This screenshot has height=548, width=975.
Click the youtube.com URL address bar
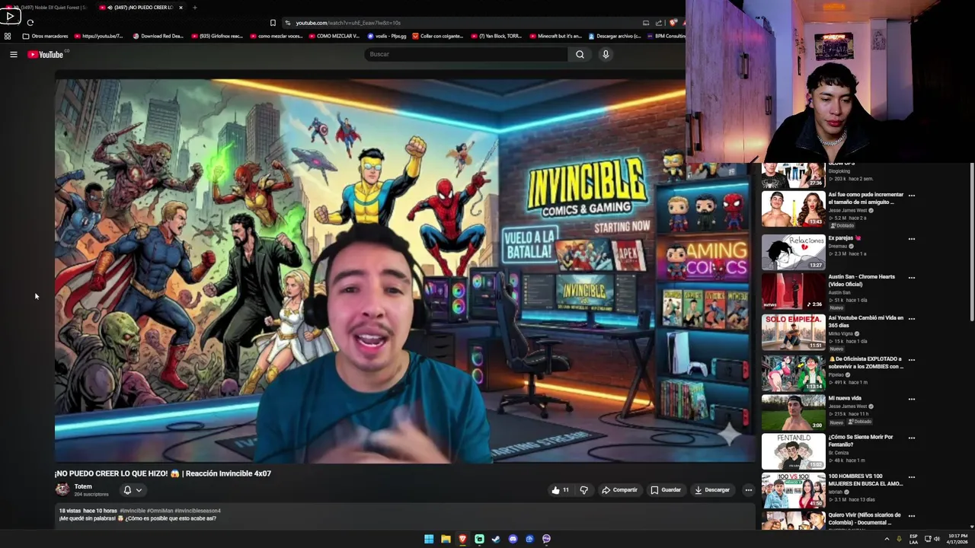click(465, 23)
